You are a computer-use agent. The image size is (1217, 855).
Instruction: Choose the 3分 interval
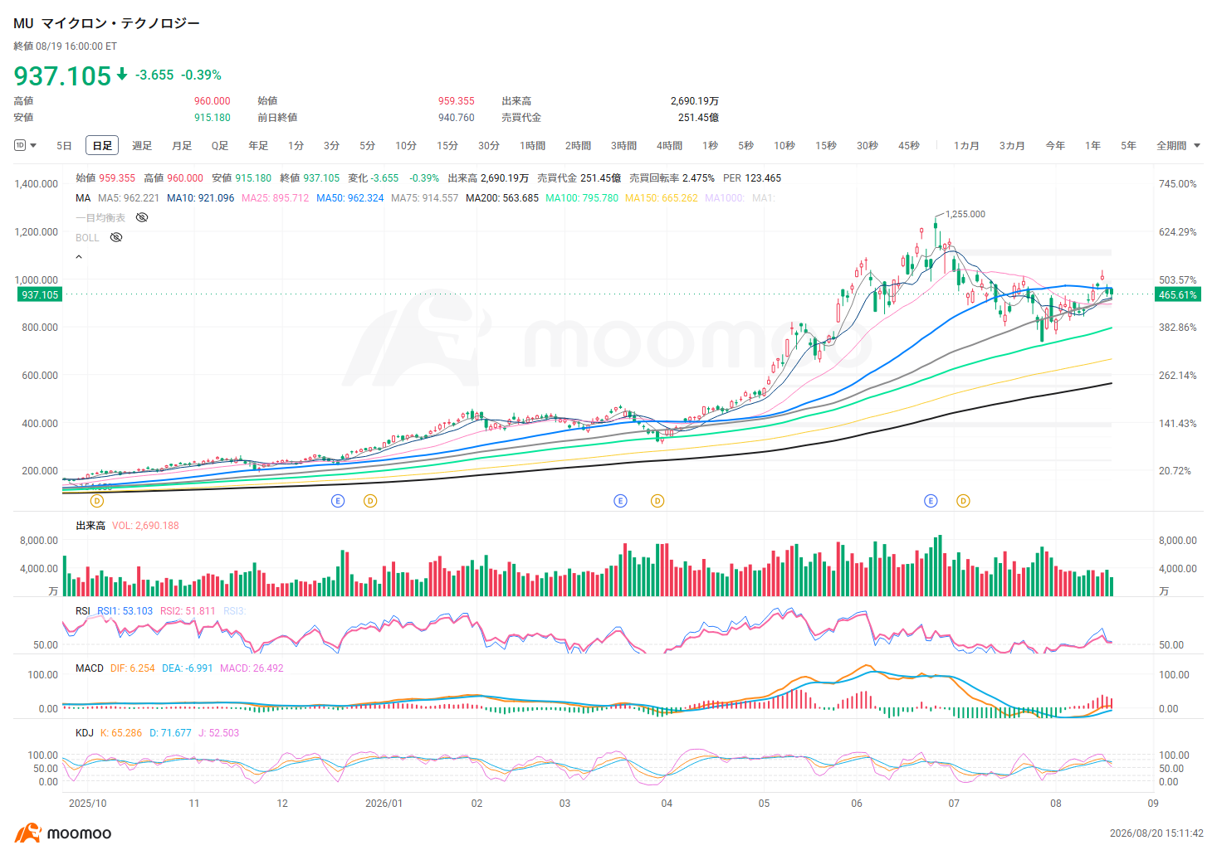tap(332, 146)
